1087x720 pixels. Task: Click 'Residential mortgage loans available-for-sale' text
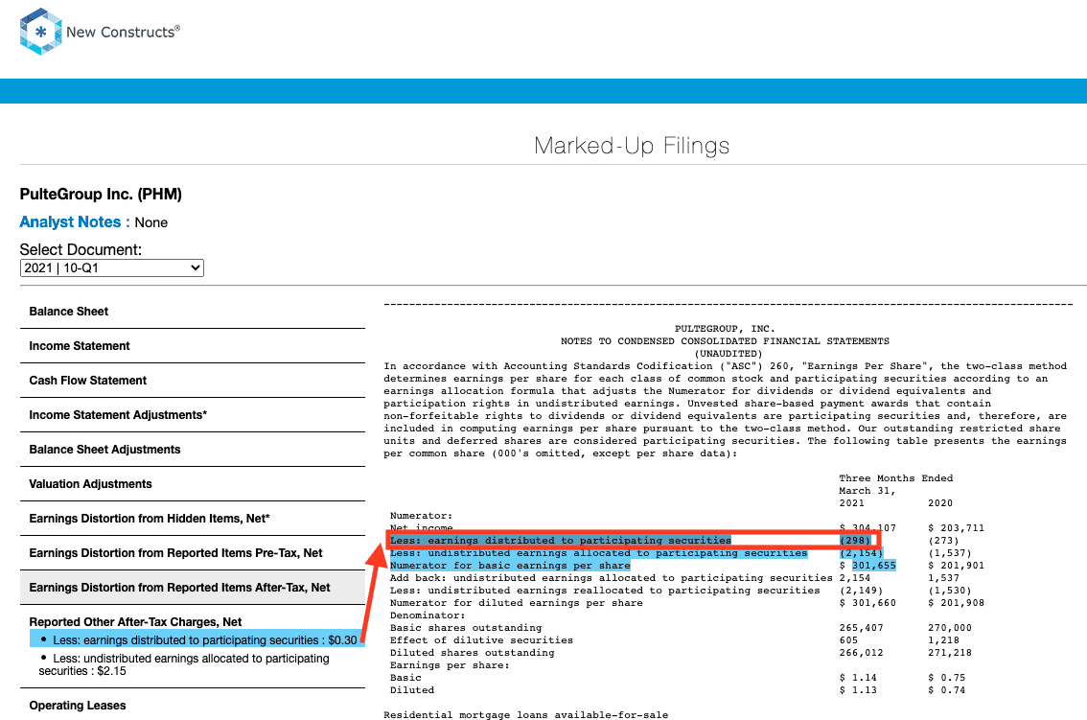526,714
